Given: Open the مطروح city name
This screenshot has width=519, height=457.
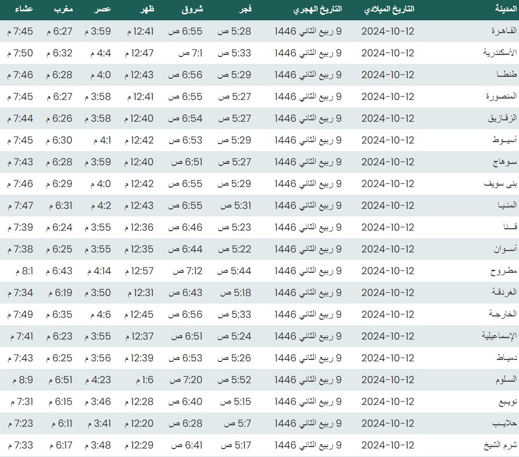Looking at the screenshot, I should click(x=504, y=271).
